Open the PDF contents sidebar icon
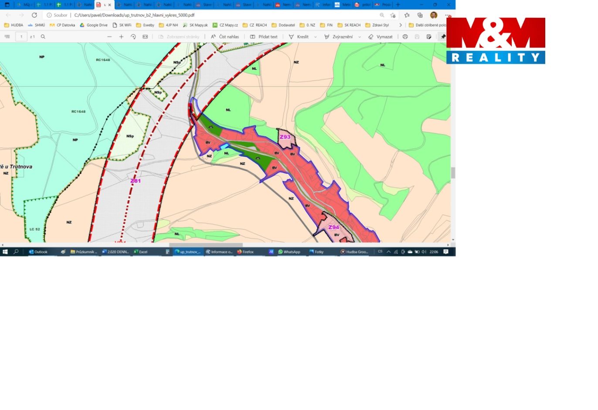 7,37
